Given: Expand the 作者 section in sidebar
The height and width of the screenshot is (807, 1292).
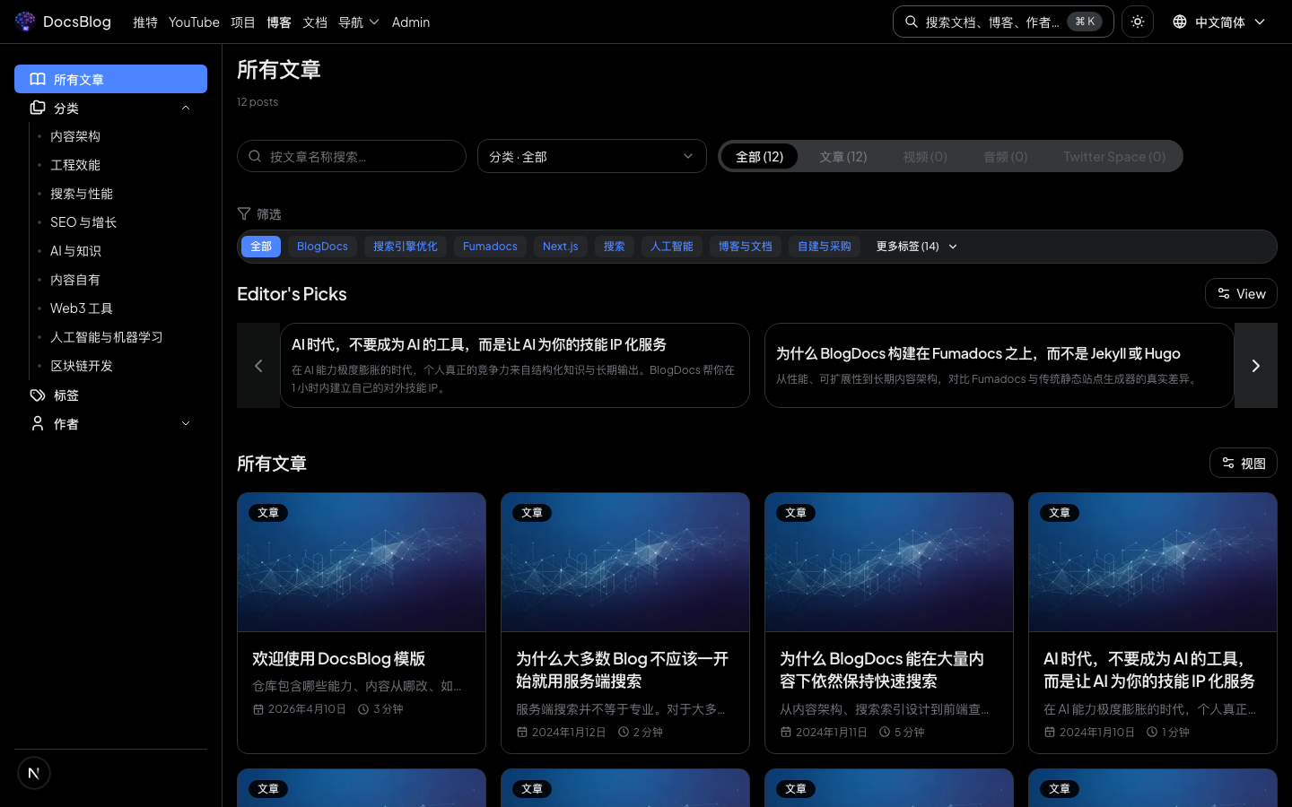Looking at the screenshot, I should pos(186,423).
